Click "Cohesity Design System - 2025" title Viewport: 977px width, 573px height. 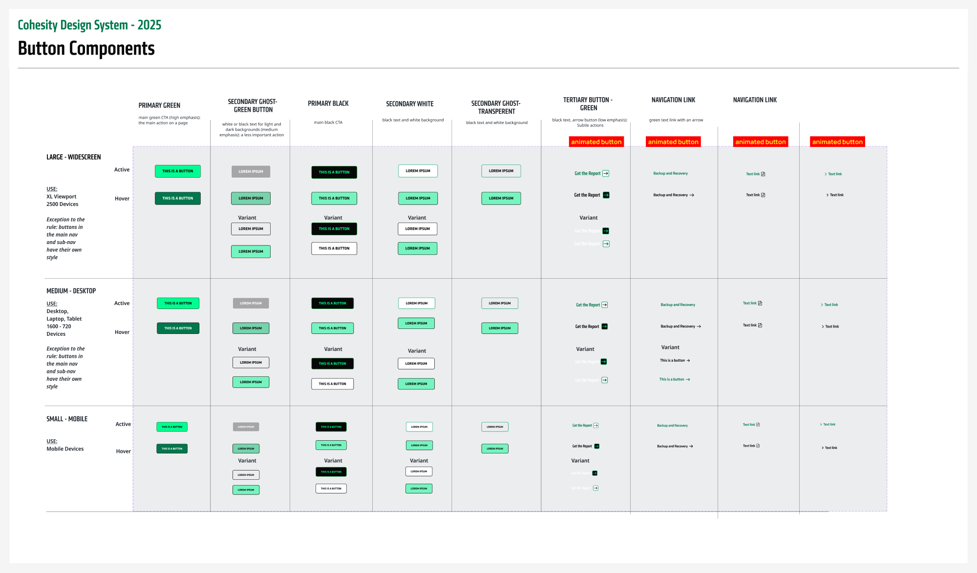coord(89,25)
